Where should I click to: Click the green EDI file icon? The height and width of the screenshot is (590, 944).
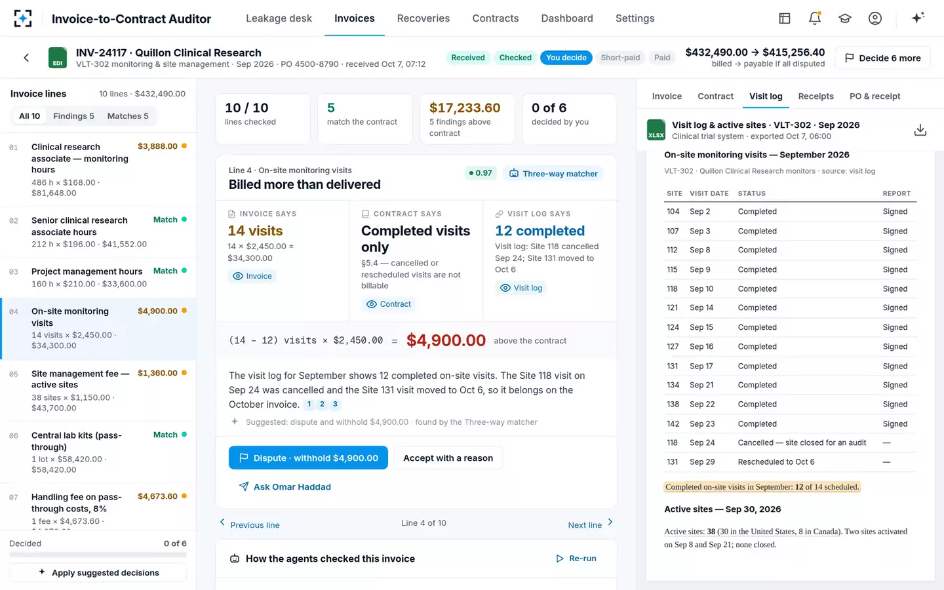tap(58, 58)
